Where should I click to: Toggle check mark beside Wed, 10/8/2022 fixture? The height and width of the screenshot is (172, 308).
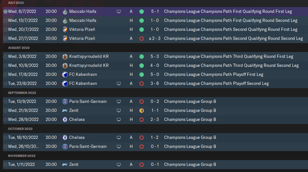point(5,66)
